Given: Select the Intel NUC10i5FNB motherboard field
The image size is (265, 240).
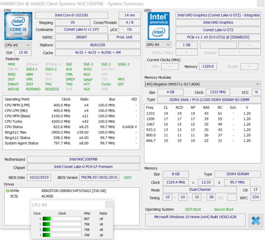Looking at the screenshot, I should [83, 159].
